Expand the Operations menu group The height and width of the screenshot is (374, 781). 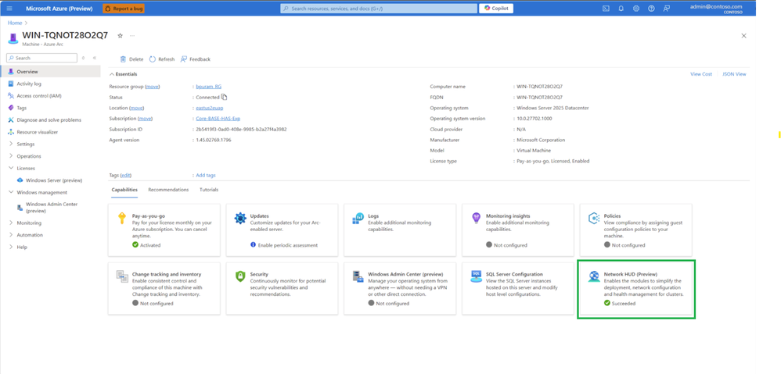(12, 156)
